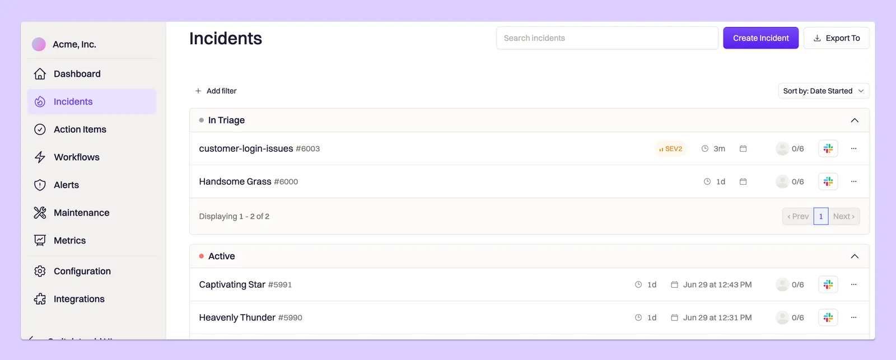Click the Action Items checkmark icon
The width and height of the screenshot is (896, 360).
point(40,129)
